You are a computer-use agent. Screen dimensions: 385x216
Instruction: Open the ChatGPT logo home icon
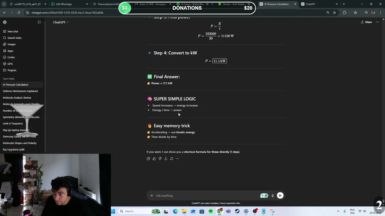[5, 22]
